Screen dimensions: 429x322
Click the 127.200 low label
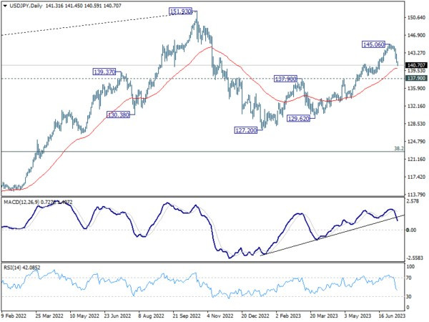[246, 130]
